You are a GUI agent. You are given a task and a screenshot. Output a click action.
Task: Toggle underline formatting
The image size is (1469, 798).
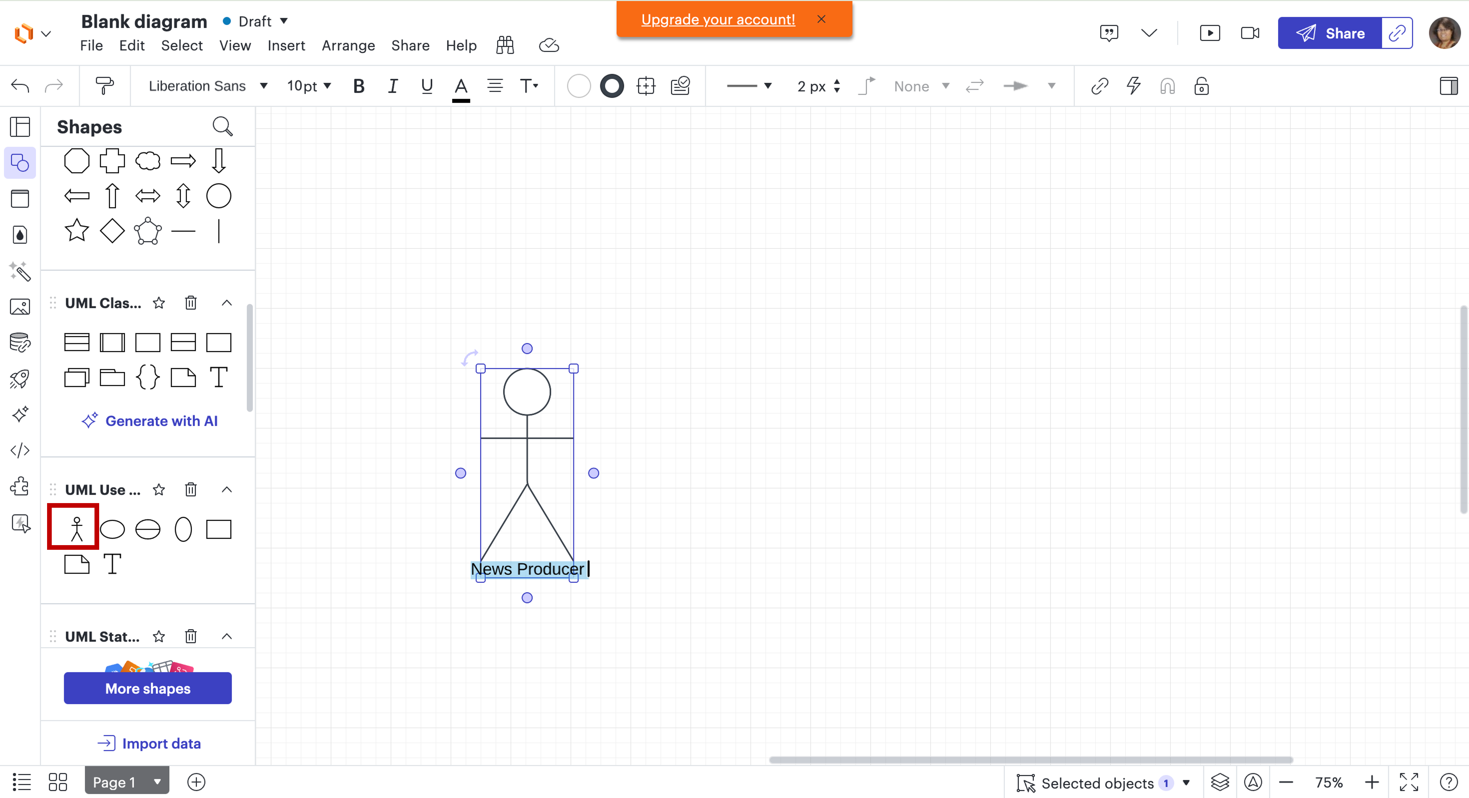point(427,86)
